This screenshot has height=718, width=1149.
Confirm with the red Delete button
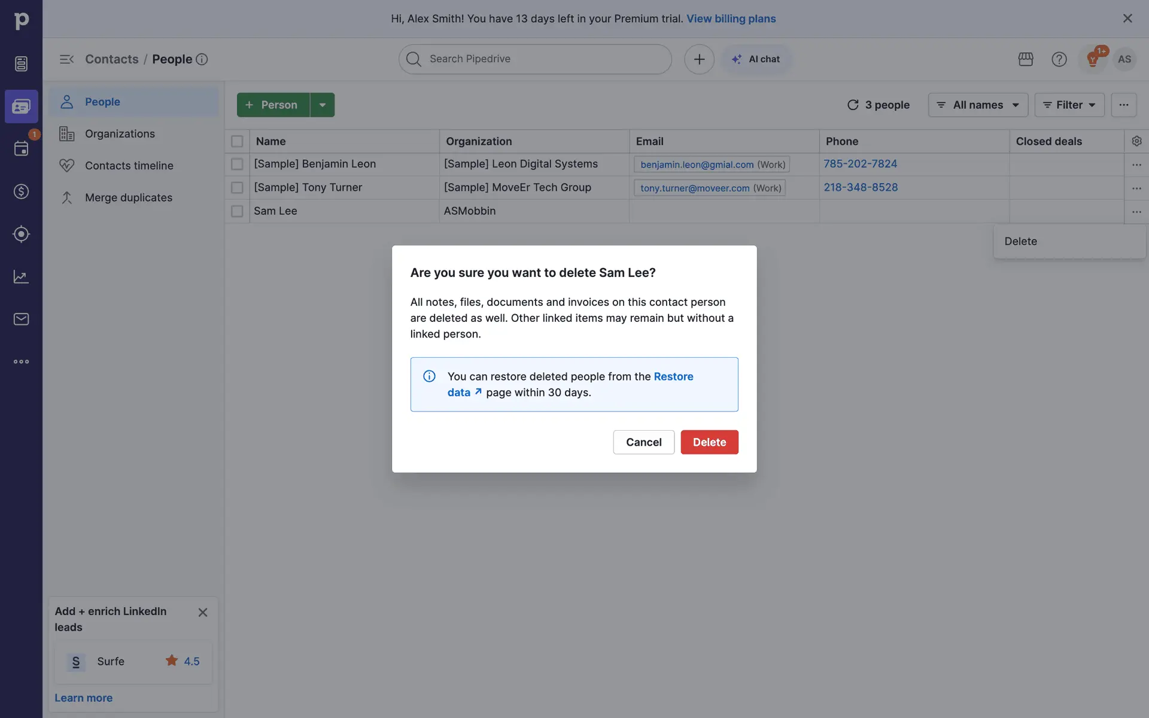tap(709, 442)
